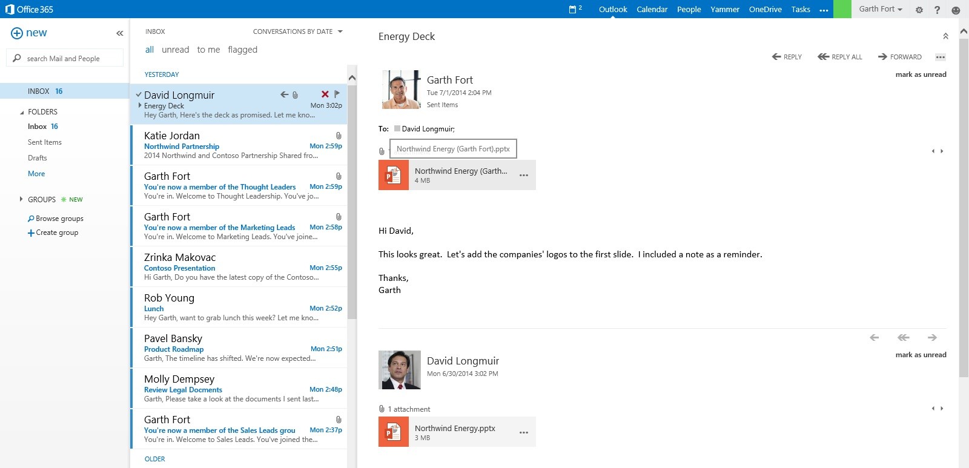Expand the Groups section

coord(21,199)
